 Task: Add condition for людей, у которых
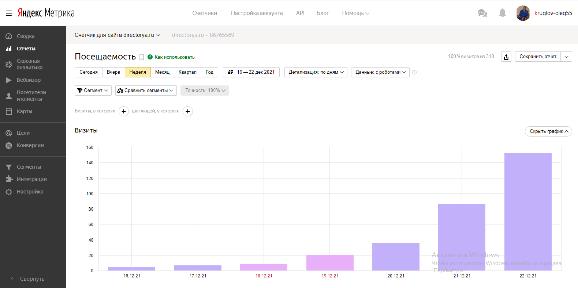[x=188, y=111]
